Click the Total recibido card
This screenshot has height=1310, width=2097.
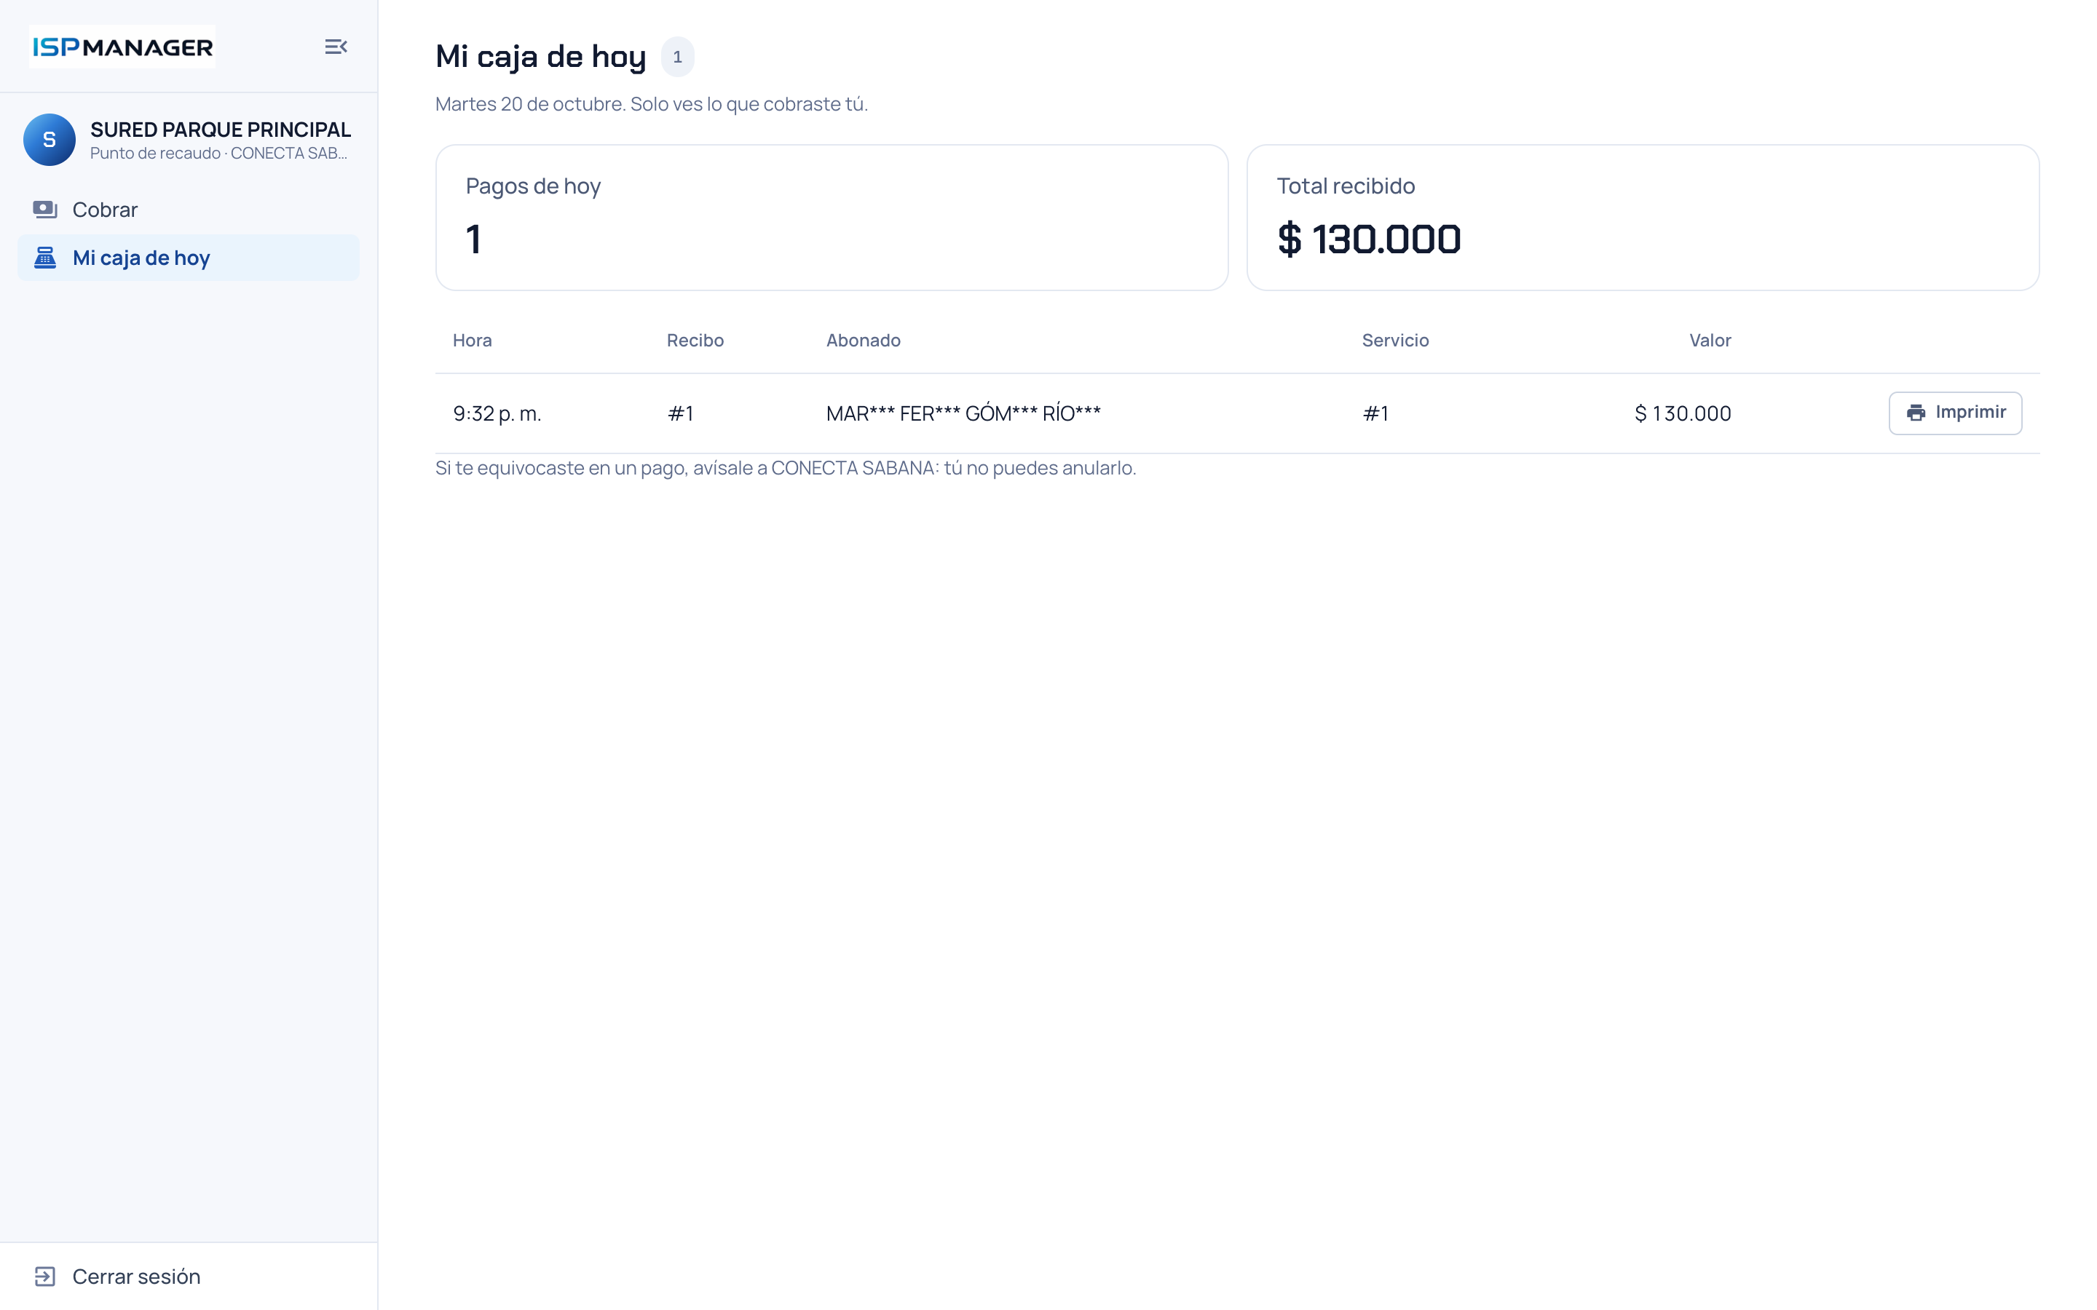(x=1642, y=218)
